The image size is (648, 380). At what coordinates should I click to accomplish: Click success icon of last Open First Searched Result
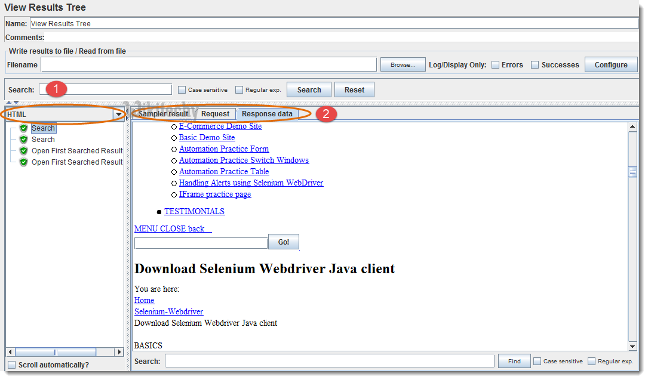(24, 162)
